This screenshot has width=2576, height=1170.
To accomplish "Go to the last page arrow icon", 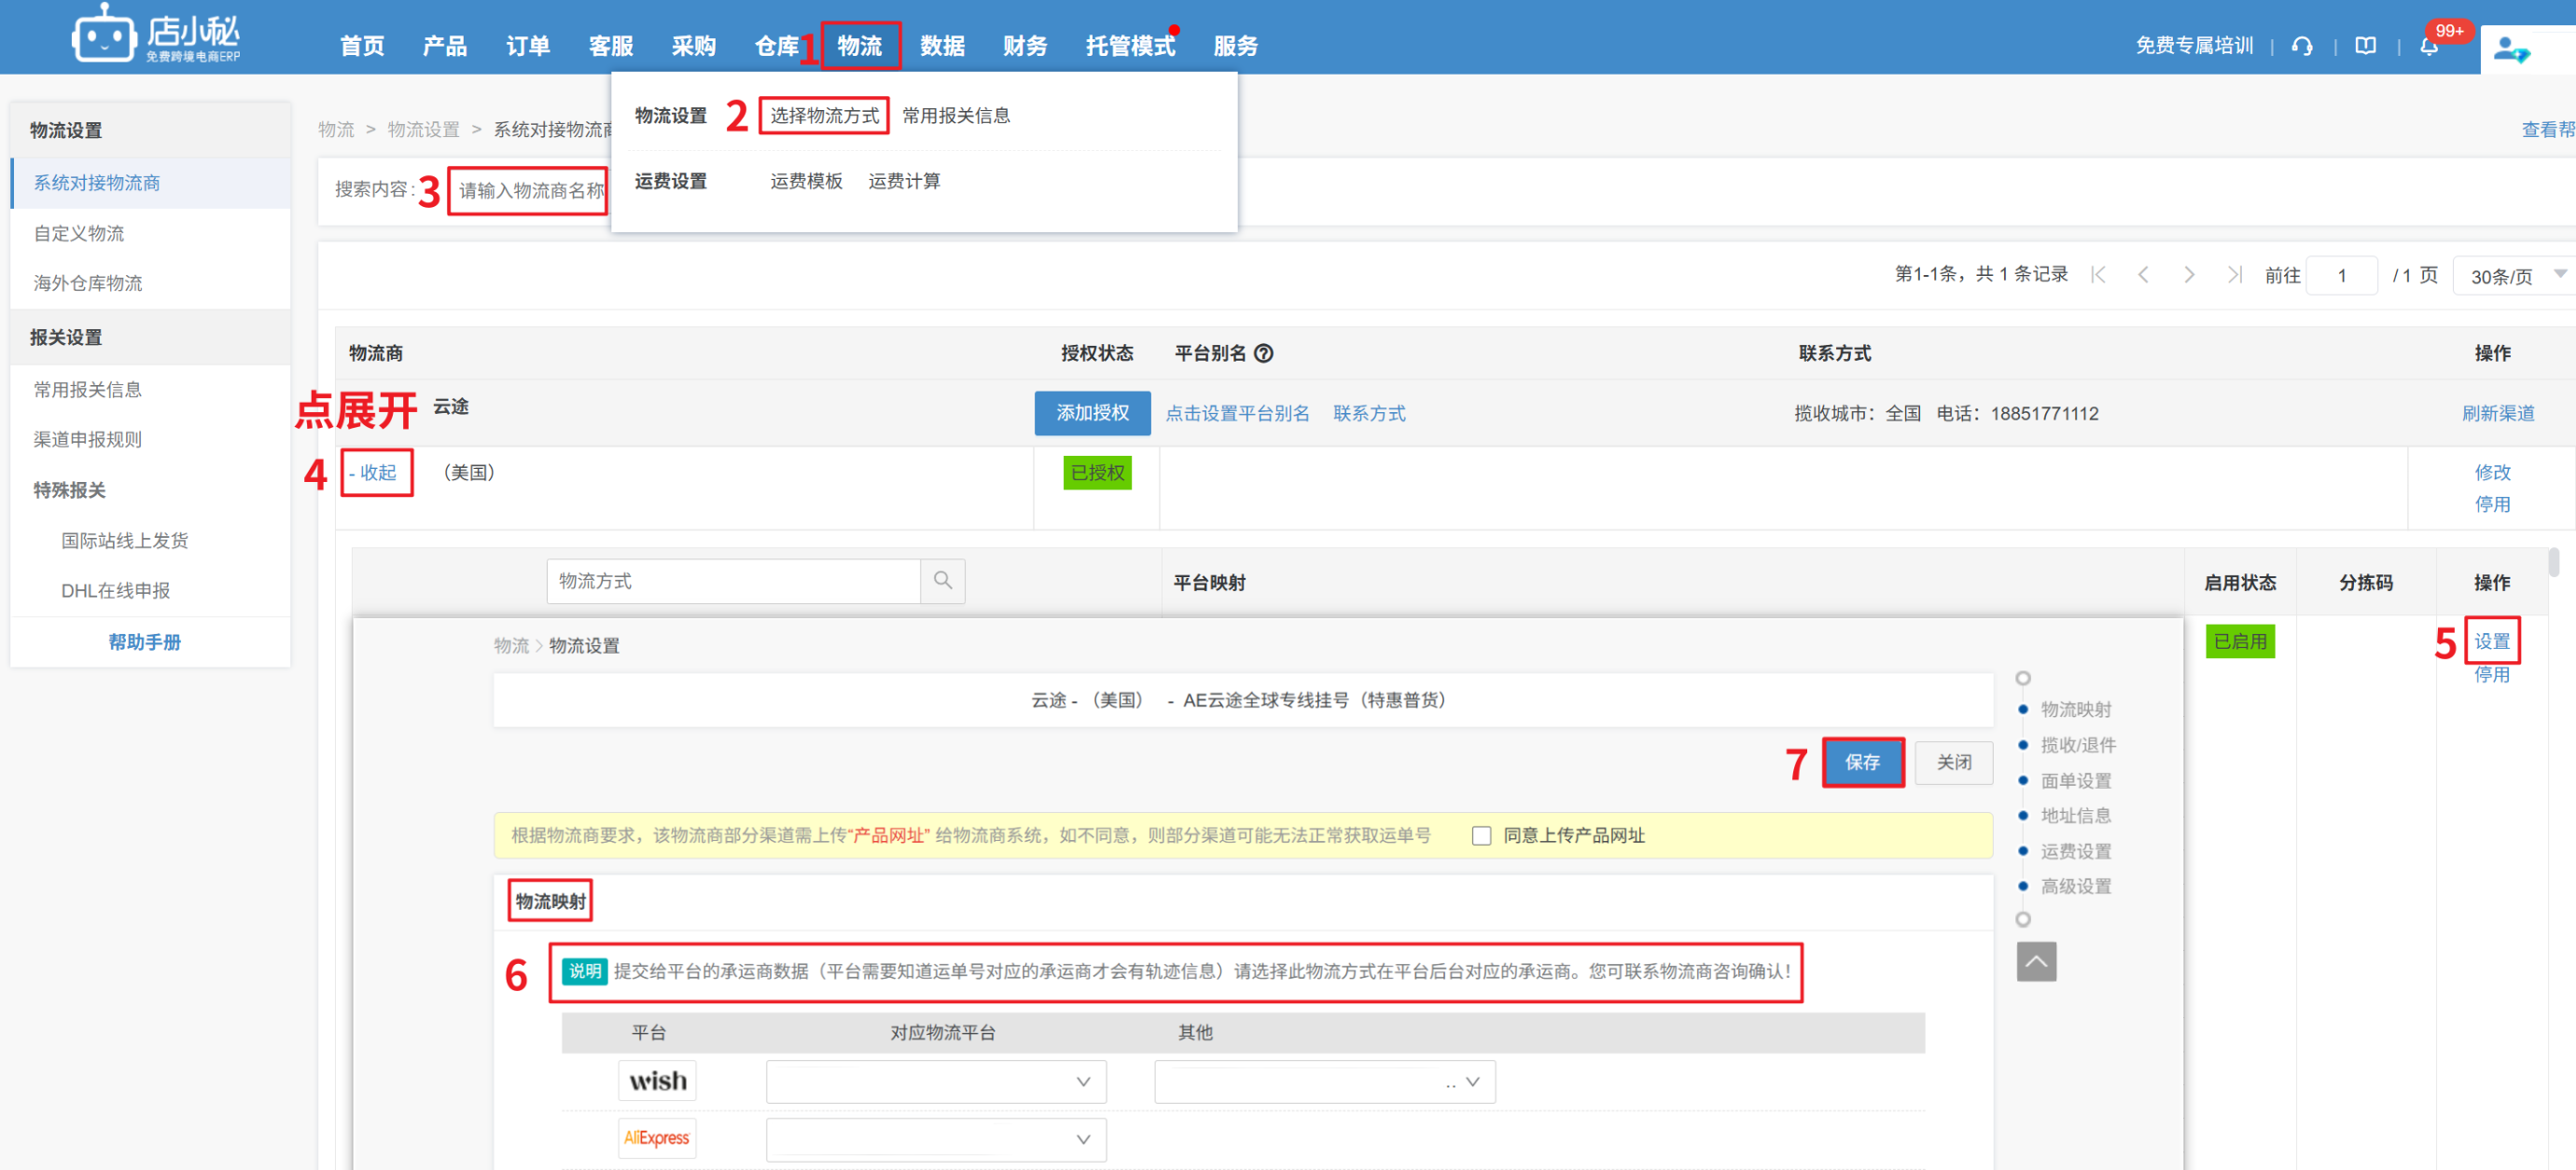I will point(2234,275).
